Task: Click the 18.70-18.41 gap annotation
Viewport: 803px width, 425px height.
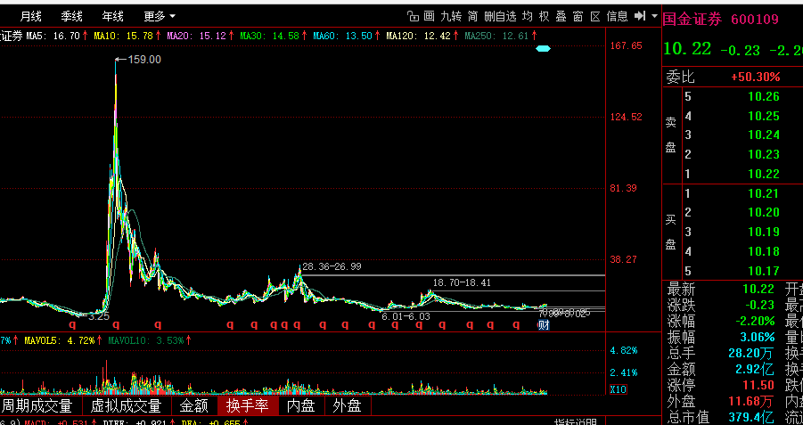Action: [462, 282]
